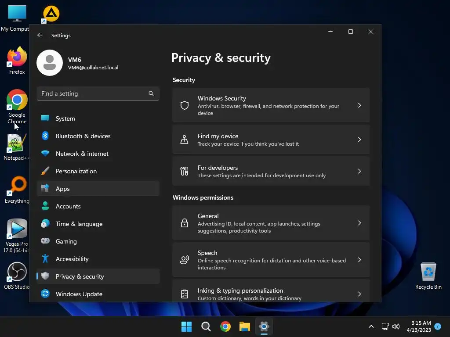Select the My Computer desktop icon

15,18
